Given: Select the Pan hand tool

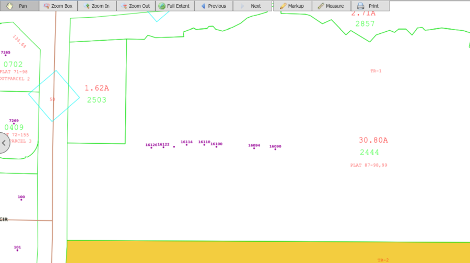Looking at the screenshot, I should coord(19,6).
